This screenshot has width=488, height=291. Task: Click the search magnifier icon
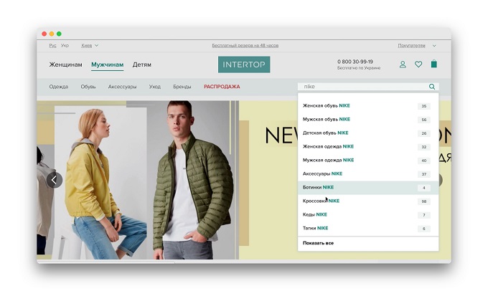coord(432,87)
